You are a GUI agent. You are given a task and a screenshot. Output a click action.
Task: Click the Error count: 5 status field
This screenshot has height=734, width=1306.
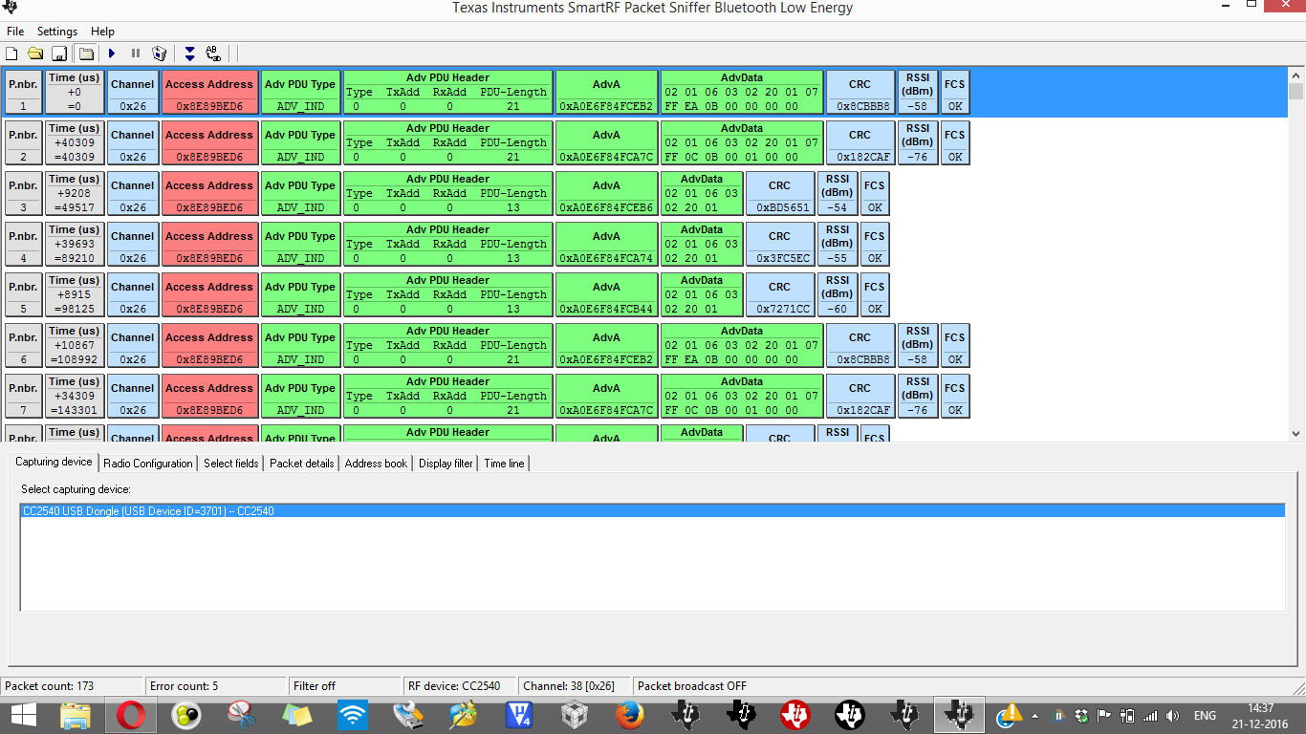pos(216,686)
